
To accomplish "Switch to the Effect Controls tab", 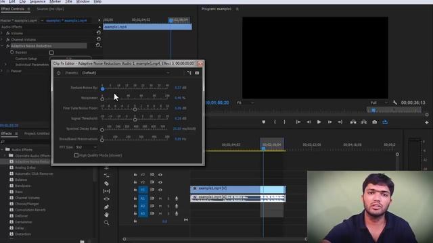I will (12, 9).
